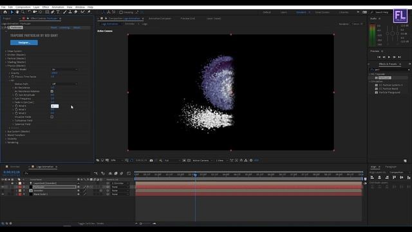Open the Effect menu
The height and width of the screenshot is (232, 412).
(46, 7)
